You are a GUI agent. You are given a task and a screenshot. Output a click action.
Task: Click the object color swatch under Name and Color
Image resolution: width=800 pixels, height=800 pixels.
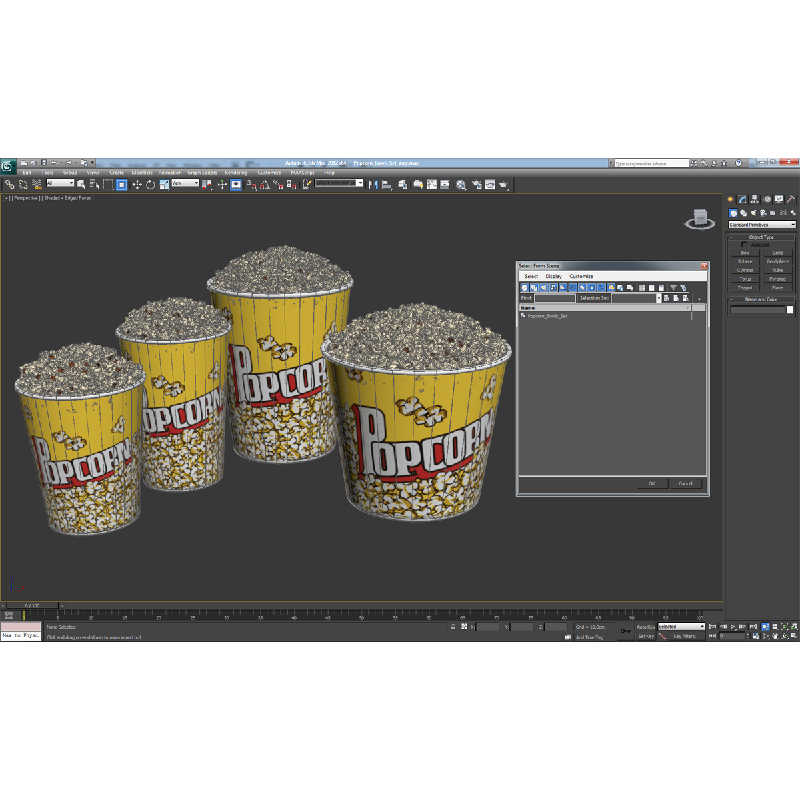pyautogui.click(x=789, y=310)
